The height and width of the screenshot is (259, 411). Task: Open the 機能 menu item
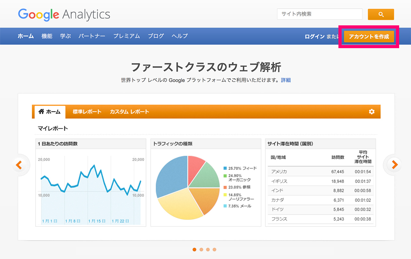pyautogui.click(x=47, y=36)
